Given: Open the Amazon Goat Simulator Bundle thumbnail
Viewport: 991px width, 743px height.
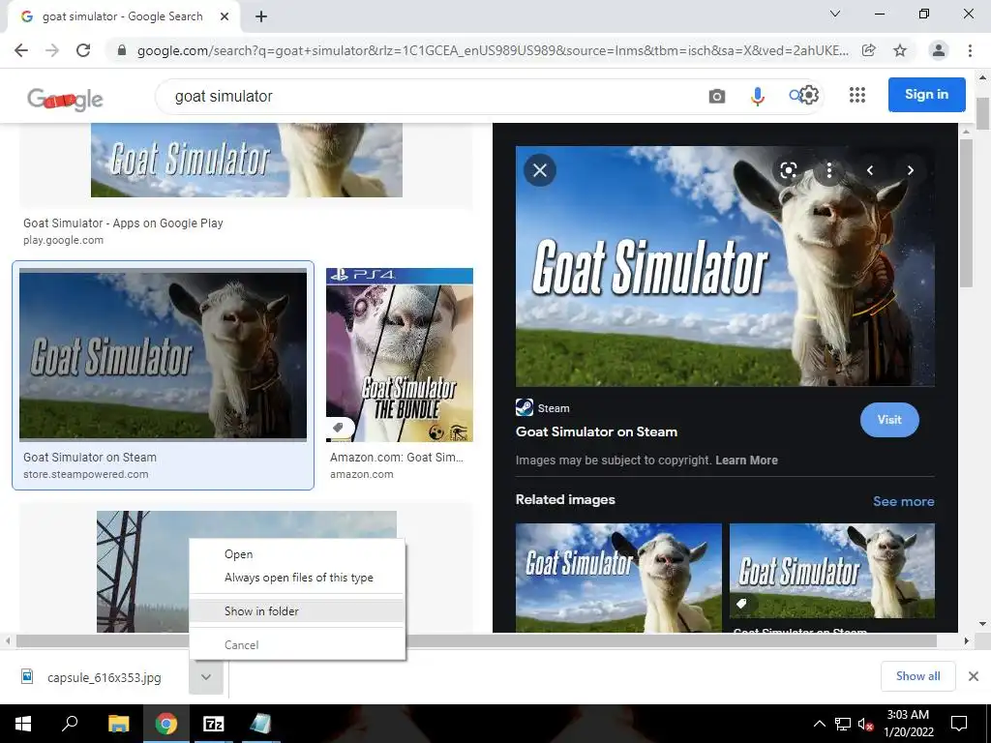Looking at the screenshot, I should (x=400, y=355).
